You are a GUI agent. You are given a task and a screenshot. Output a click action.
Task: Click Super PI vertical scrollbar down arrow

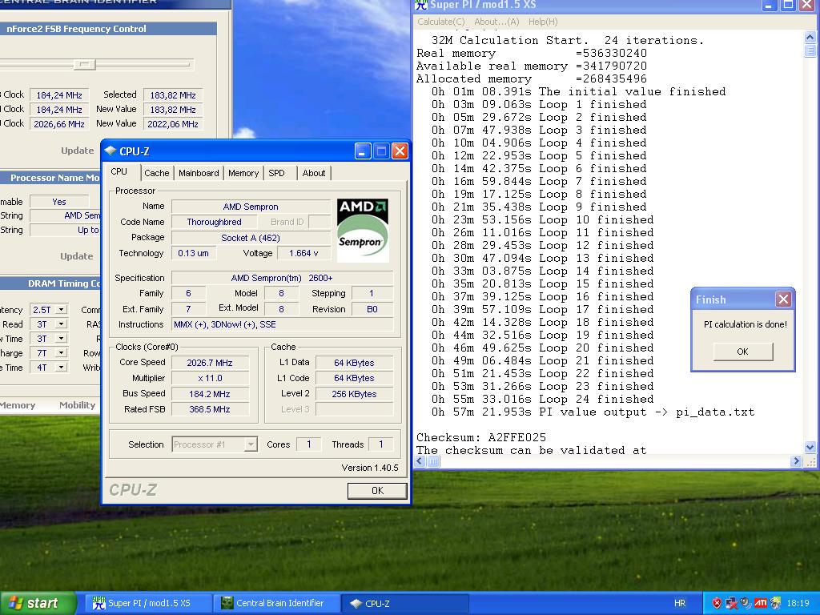(810, 447)
